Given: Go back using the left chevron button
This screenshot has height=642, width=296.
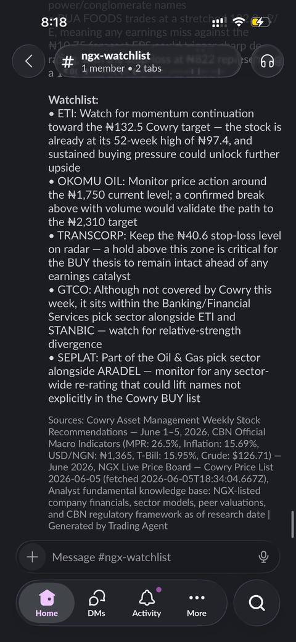Looking at the screenshot, I should [x=28, y=61].
